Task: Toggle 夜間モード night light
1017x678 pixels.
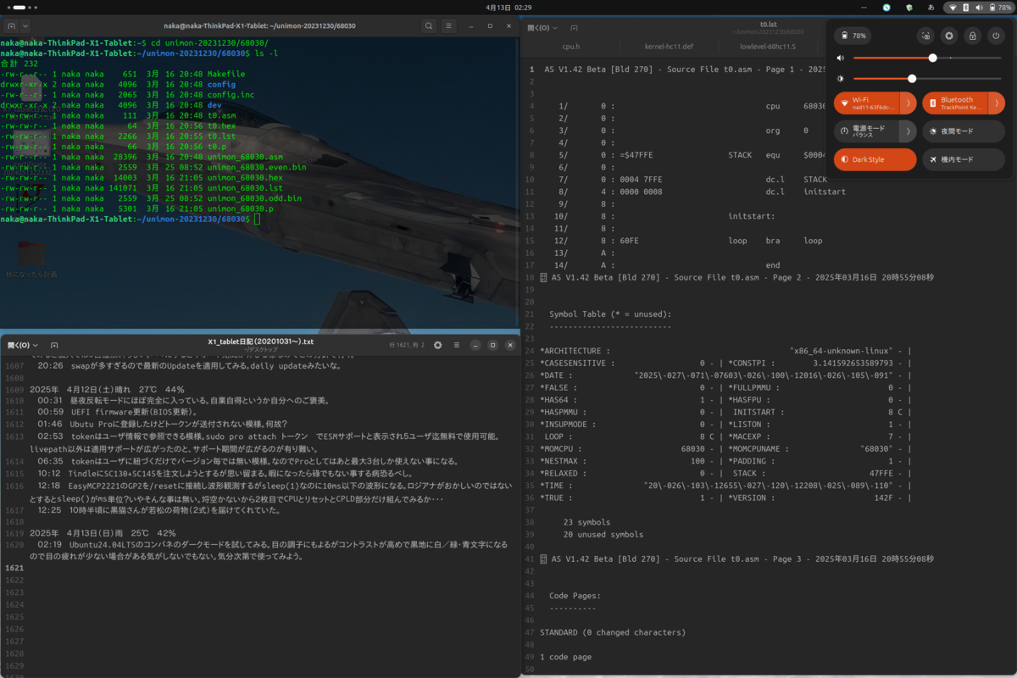Action: pyautogui.click(x=964, y=131)
